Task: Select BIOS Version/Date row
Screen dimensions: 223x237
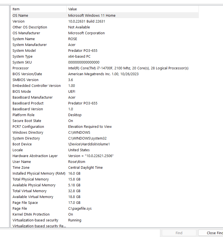Action: pyautogui.click(x=105, y=74)
